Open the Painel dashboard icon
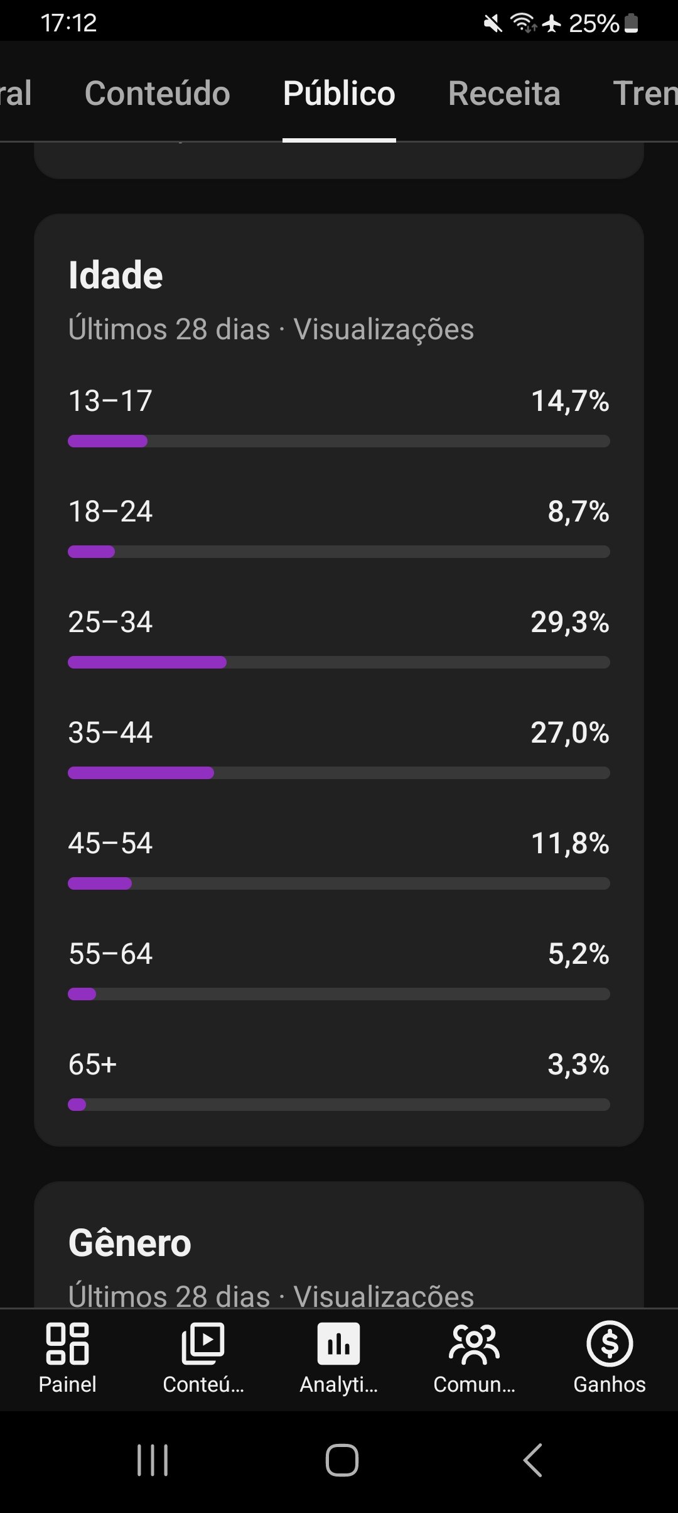 67,1345
